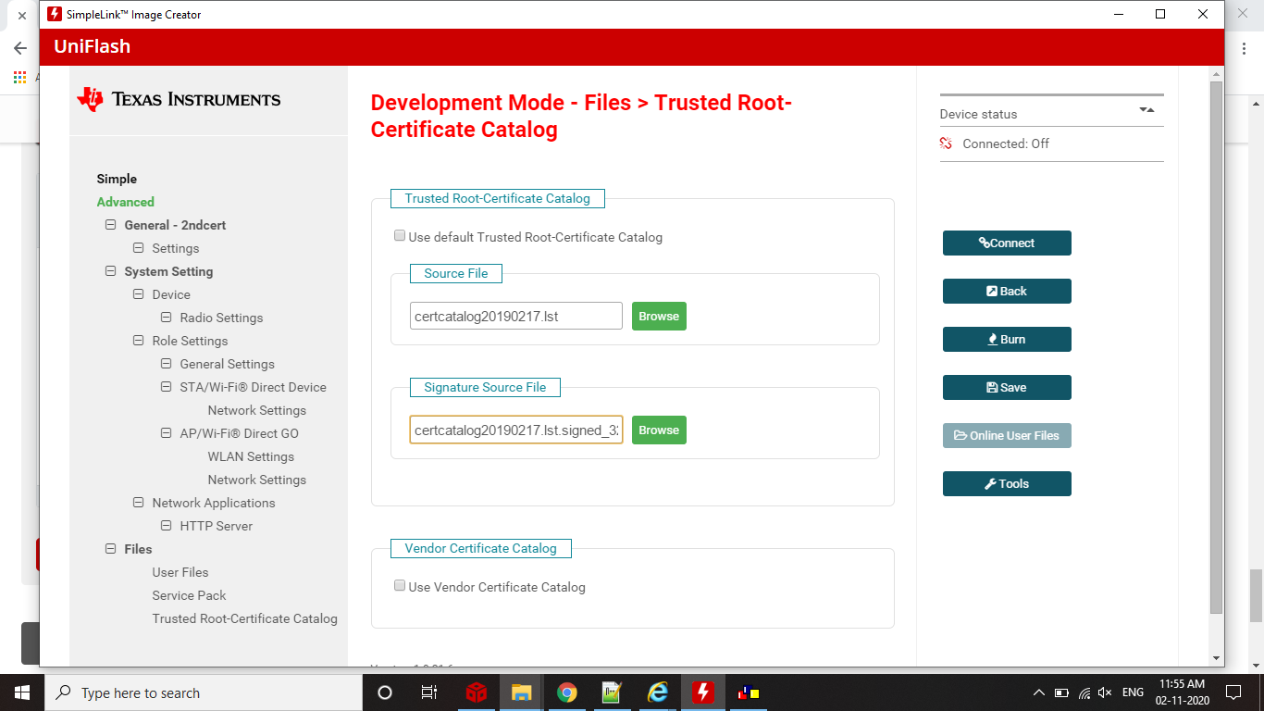1264x711 pixels.
Task: Browse for the Signature Source File
Action: coord(659,430)
